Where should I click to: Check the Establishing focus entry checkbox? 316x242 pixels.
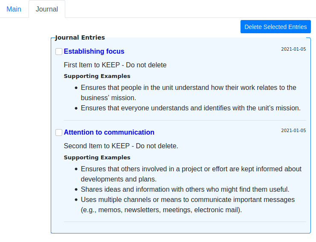click(59, 52)
